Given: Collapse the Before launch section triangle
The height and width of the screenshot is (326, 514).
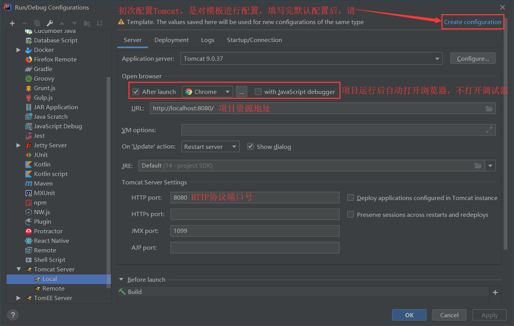Looking at the screenshot, I should click(122, 280).
